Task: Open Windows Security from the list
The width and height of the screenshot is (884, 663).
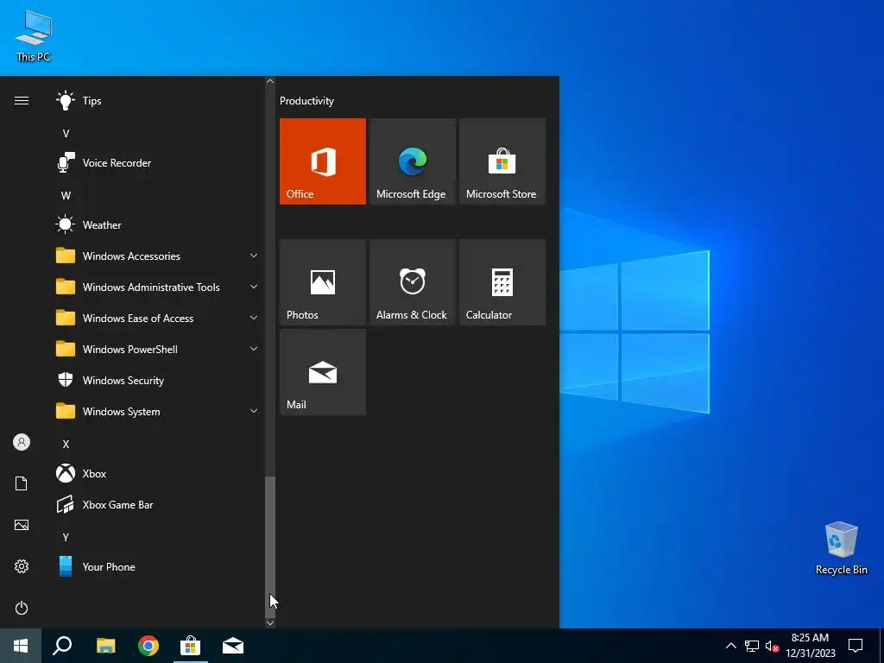Action: coord(155,381)
